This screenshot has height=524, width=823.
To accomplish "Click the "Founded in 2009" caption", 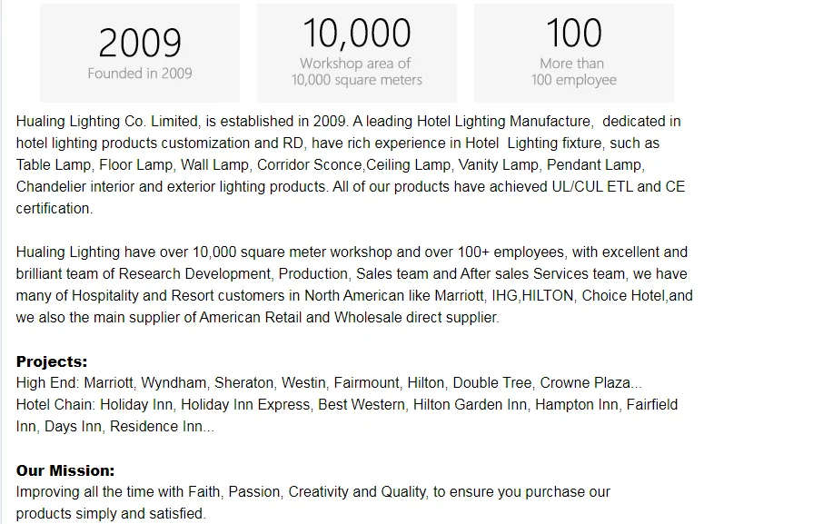I will click(140, 74).
